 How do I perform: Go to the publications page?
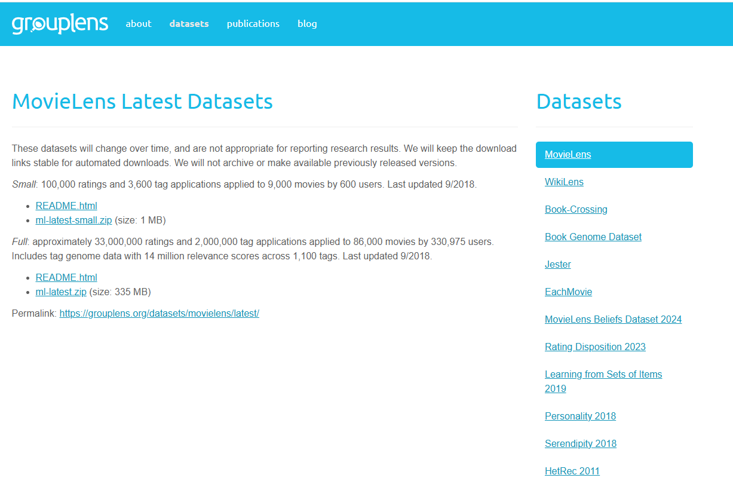point(253,24)
